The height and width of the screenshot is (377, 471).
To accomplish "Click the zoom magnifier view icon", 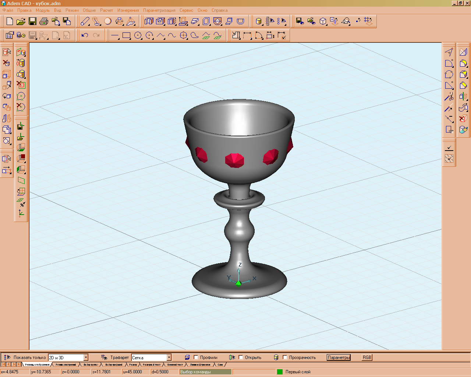I will point(346,21).
